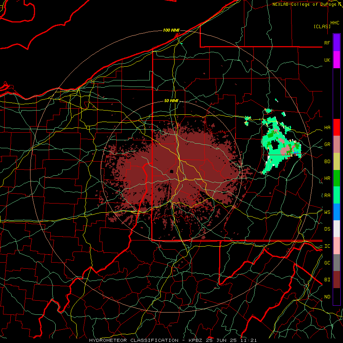
Task: Click the radar site black dot
Action: (x=172, y=171)
